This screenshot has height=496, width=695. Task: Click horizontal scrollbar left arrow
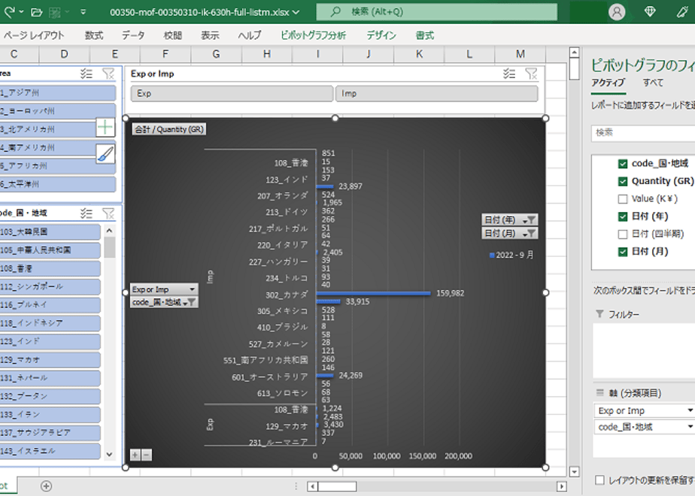point(312,486)
